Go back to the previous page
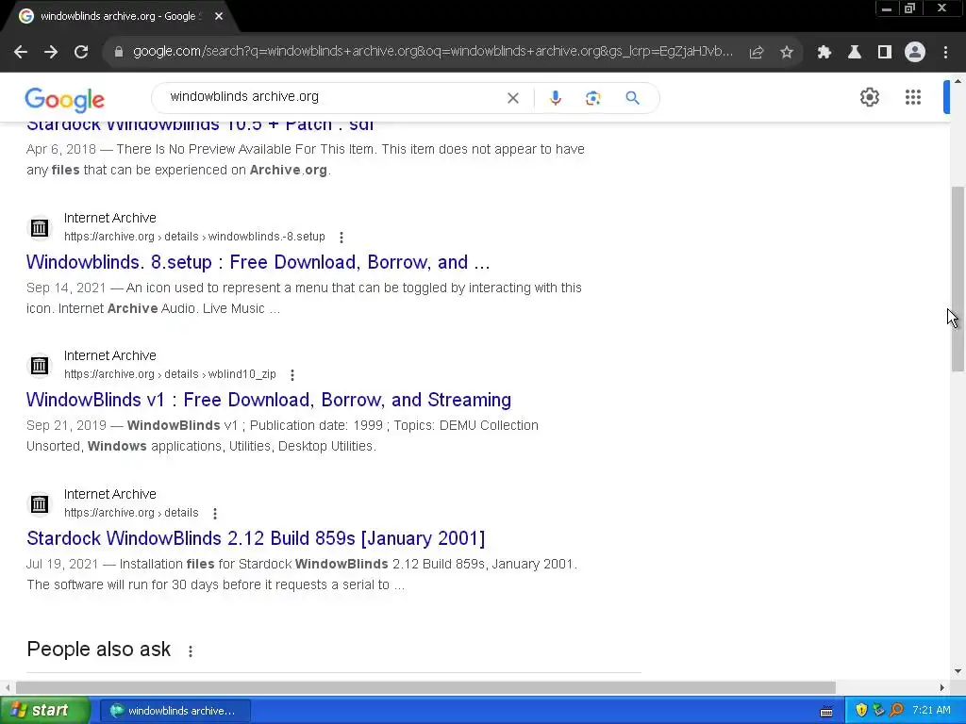 pos(21,53)
